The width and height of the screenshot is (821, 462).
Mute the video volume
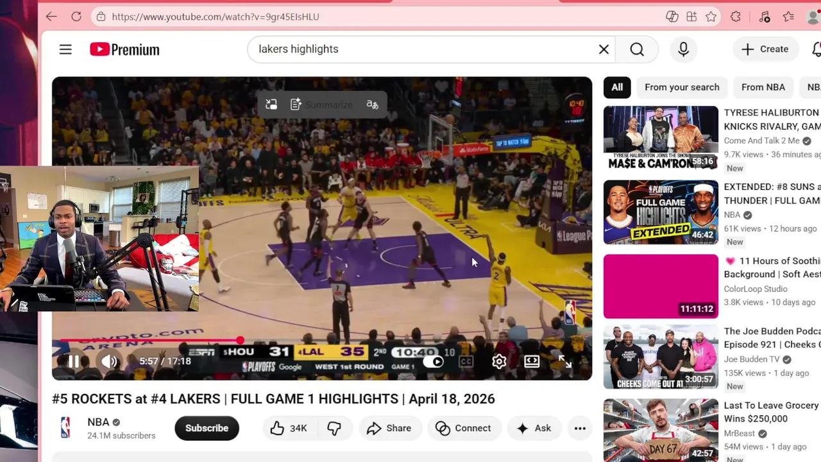click(110, 361)
